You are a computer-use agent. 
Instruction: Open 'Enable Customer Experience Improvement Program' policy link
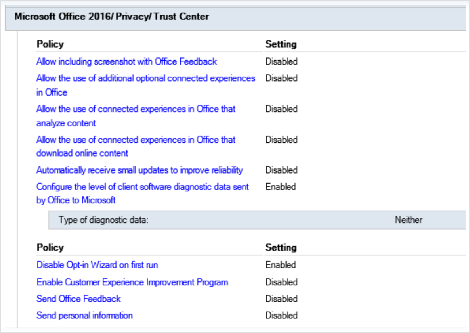tap(132, 282)
